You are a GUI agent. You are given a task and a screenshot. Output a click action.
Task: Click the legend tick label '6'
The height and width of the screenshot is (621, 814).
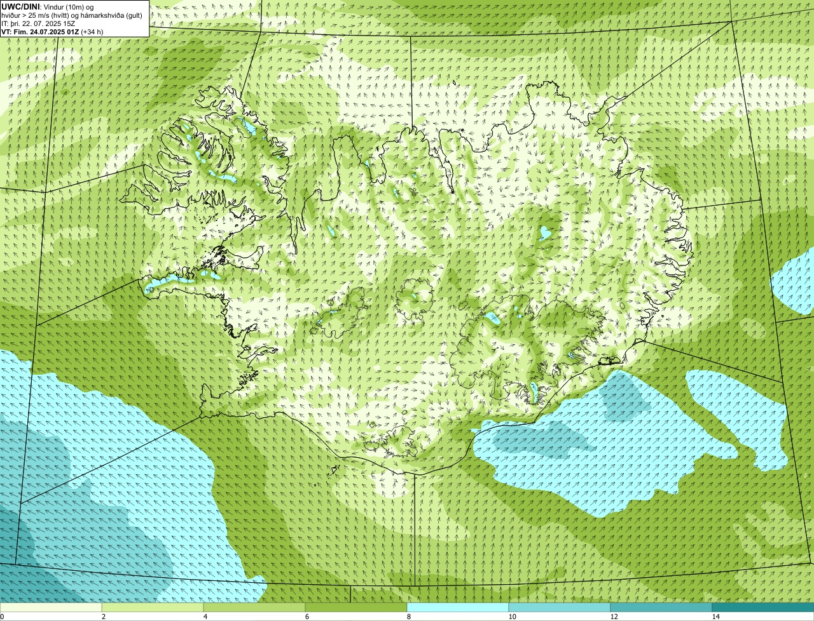(307, 617)
